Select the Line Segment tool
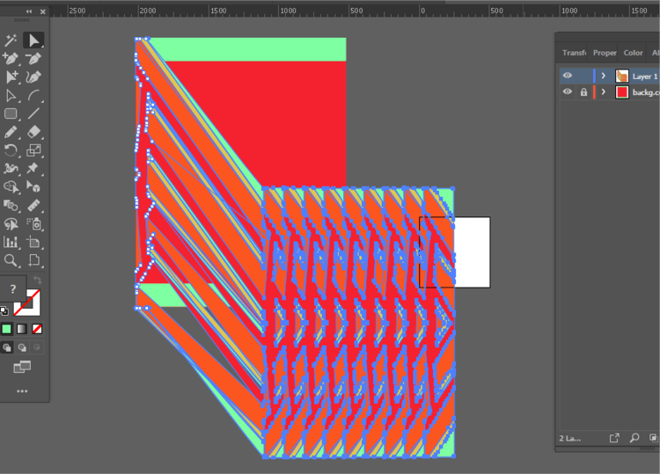 pos(33,113)
